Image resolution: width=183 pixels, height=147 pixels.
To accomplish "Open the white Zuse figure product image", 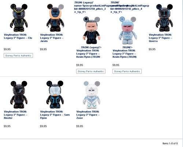I will 91,94.
